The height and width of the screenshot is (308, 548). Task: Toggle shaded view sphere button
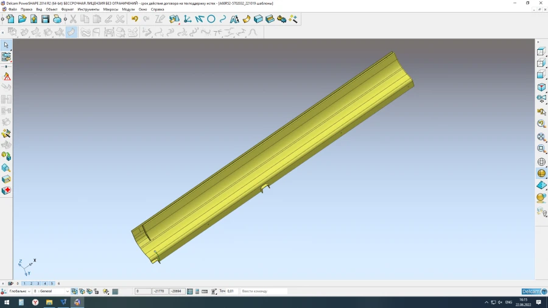coord(541,173)
